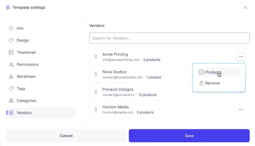Click the 12 products badge

click(148, 95)
